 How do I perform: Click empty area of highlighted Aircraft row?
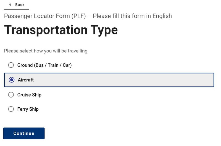tap(124, 80)
